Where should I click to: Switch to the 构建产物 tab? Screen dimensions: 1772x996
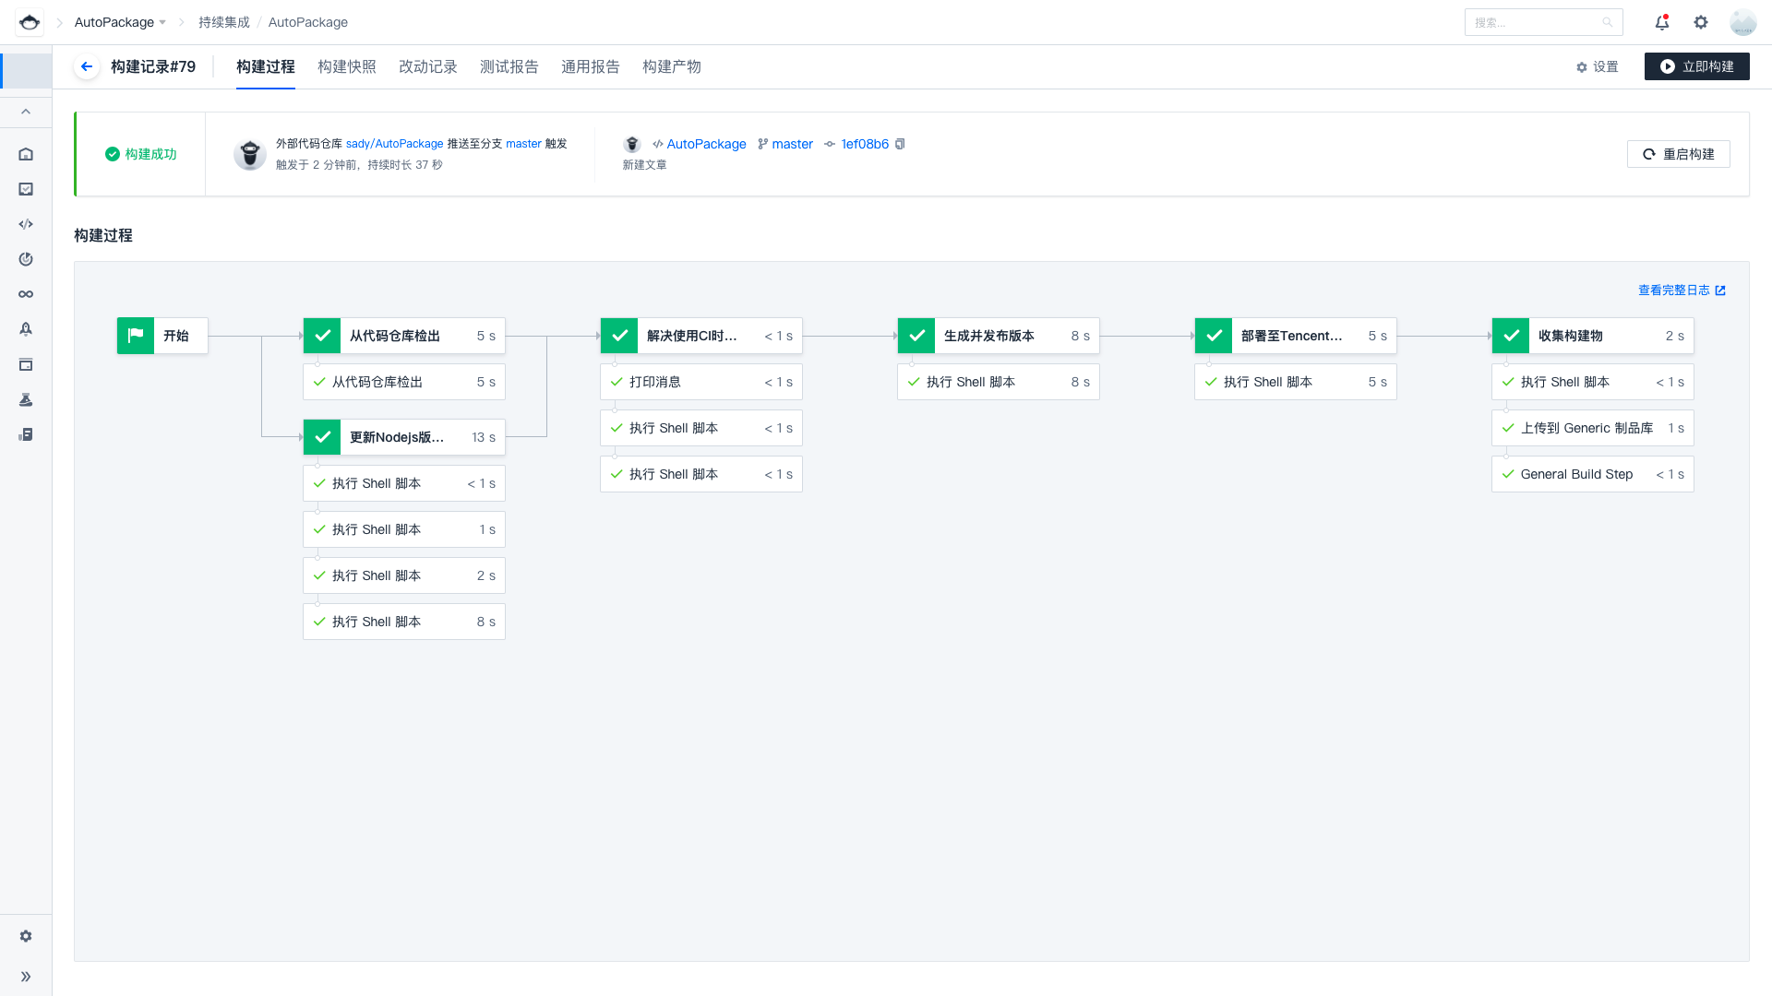click(x=671, y=66)
